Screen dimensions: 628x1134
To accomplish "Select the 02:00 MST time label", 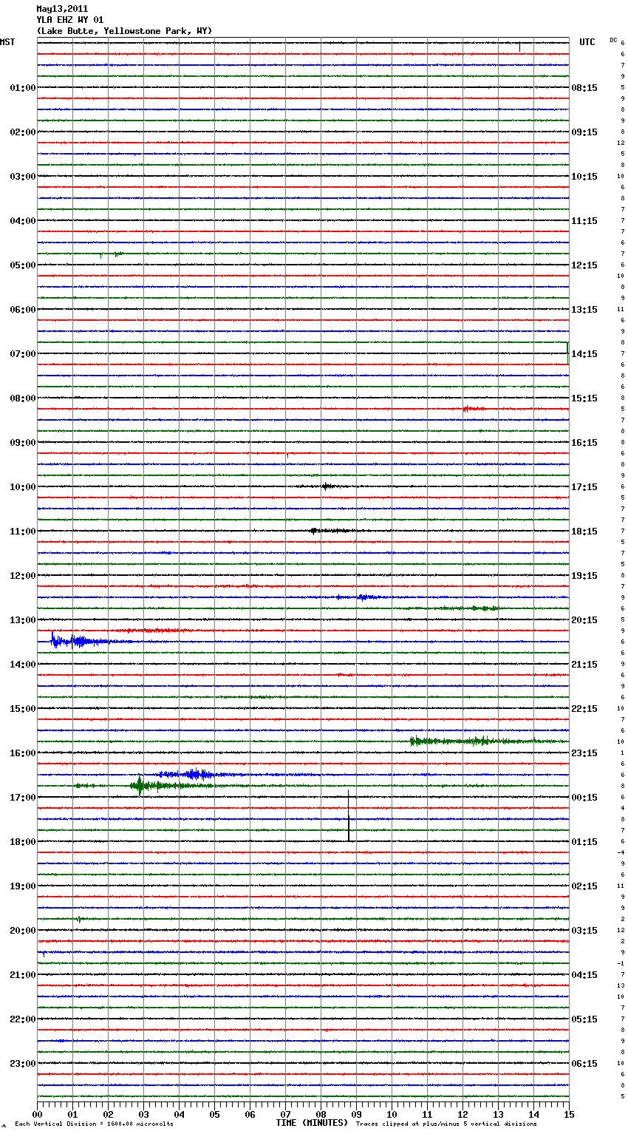I will pos(23,132).
